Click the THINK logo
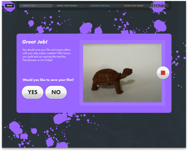The image size is (188, 151). pos(158,6)
